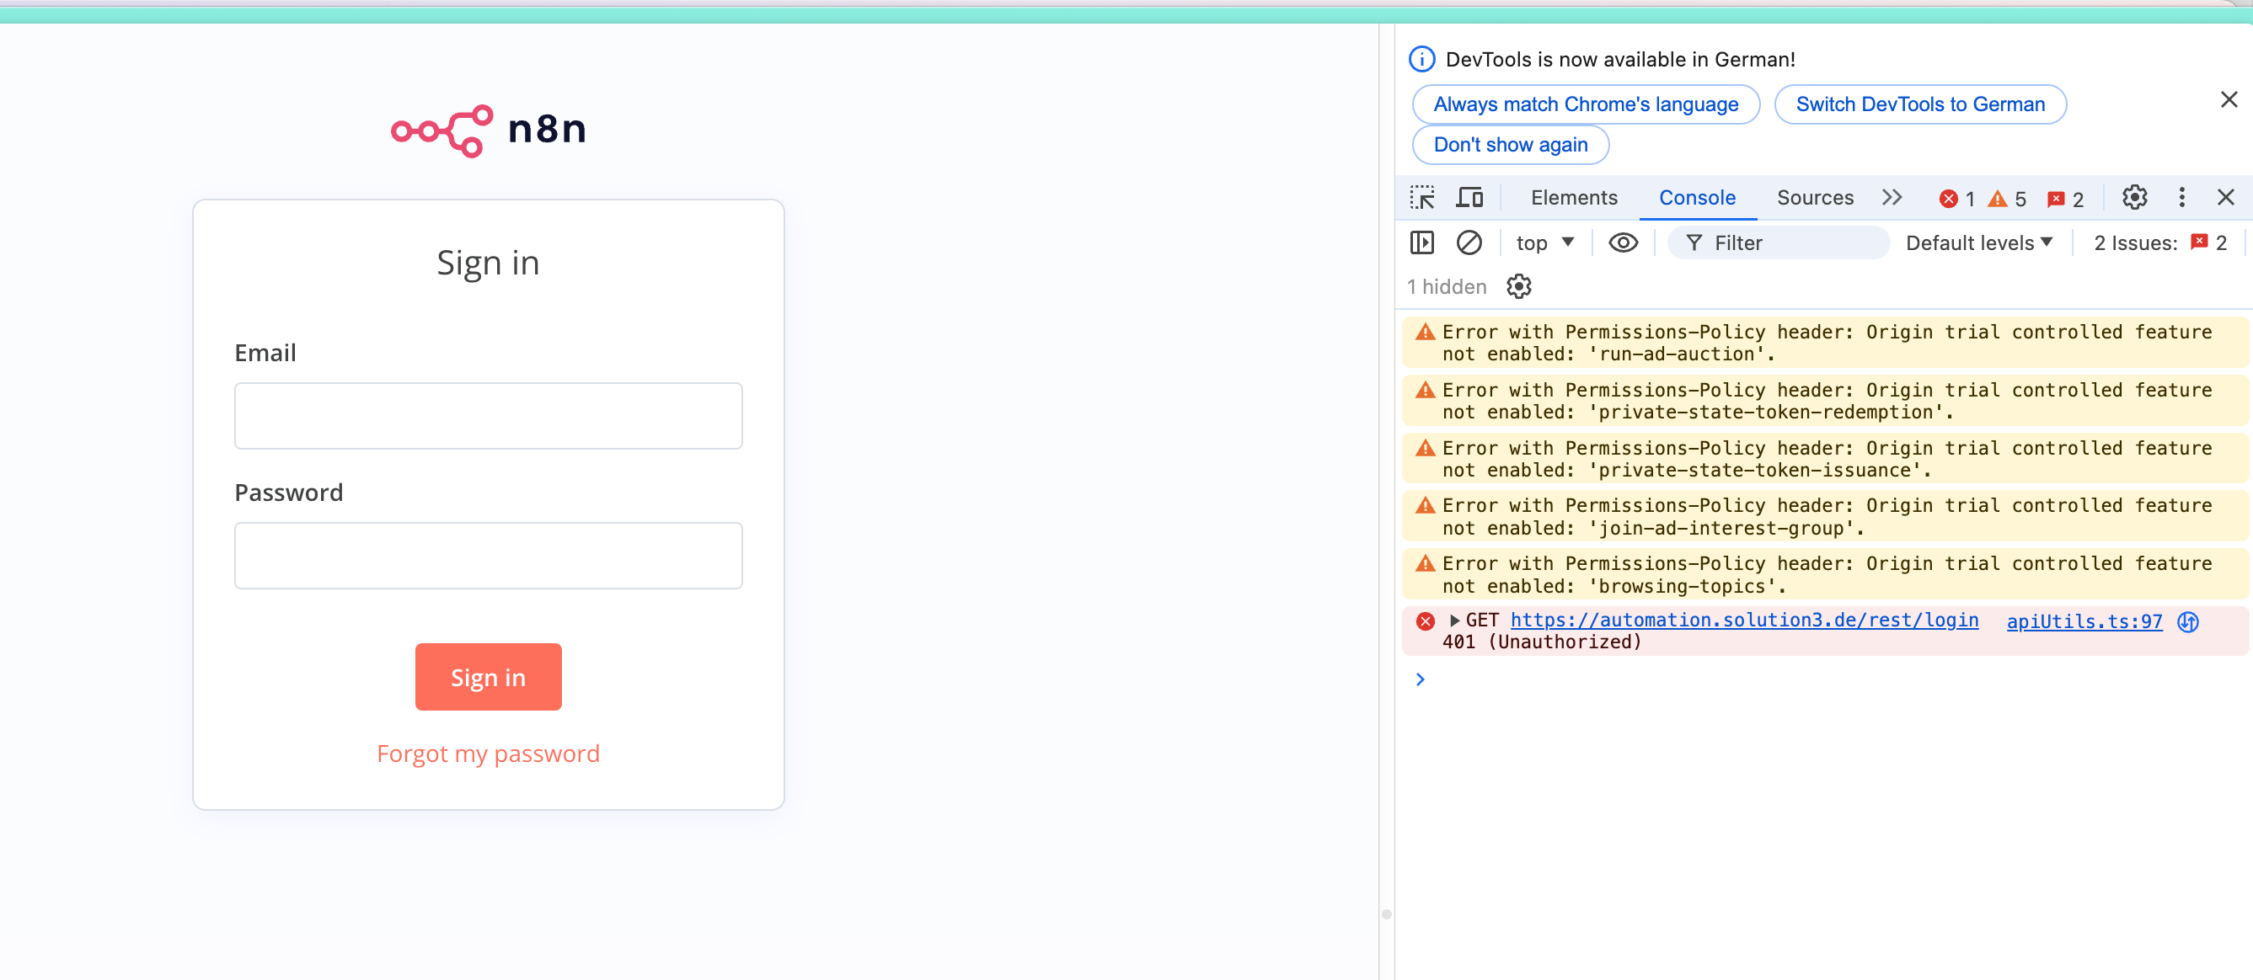
Task: Close the DevTools panel
Action: click(2226, 198)
